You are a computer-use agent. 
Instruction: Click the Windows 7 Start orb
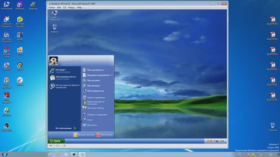tap(4, 154)
